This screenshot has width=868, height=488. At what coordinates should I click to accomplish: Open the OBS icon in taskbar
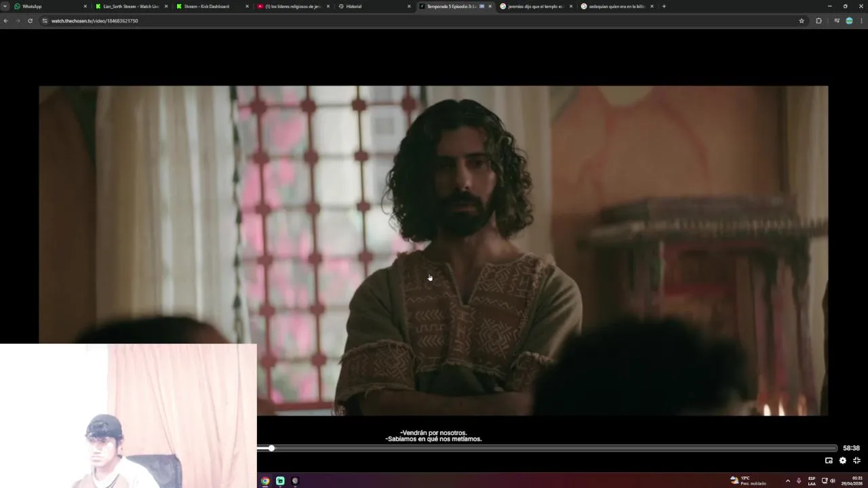point(295,481)
